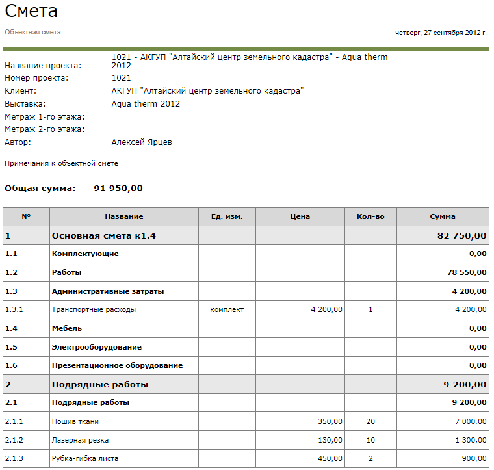
Task: Click the total amount "91 950,00"
Action: click(118, 189)
